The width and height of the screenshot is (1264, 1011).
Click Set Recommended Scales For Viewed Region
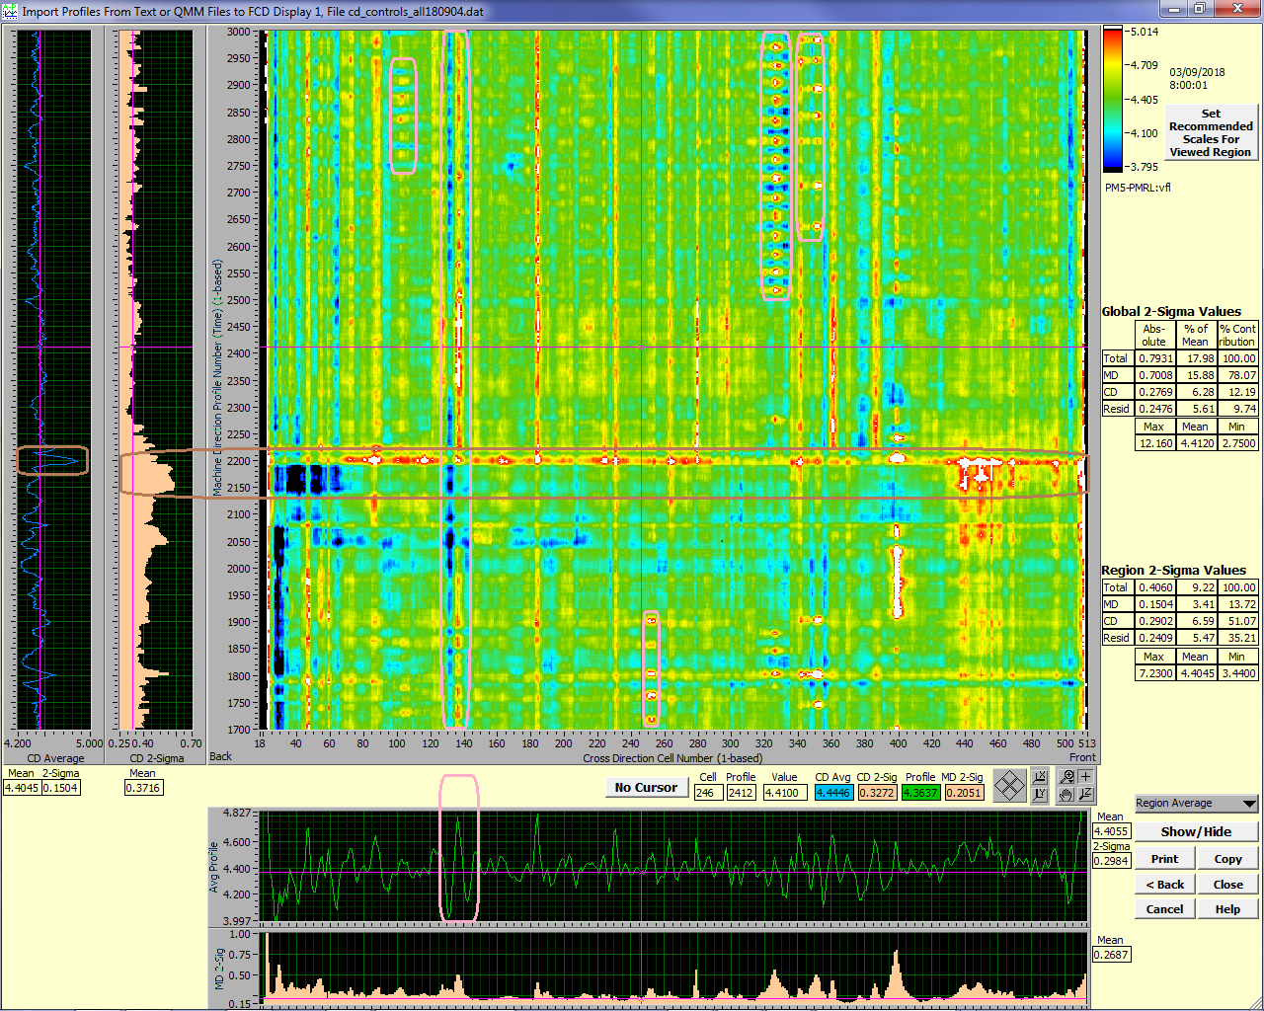[x=1211, y=133]
